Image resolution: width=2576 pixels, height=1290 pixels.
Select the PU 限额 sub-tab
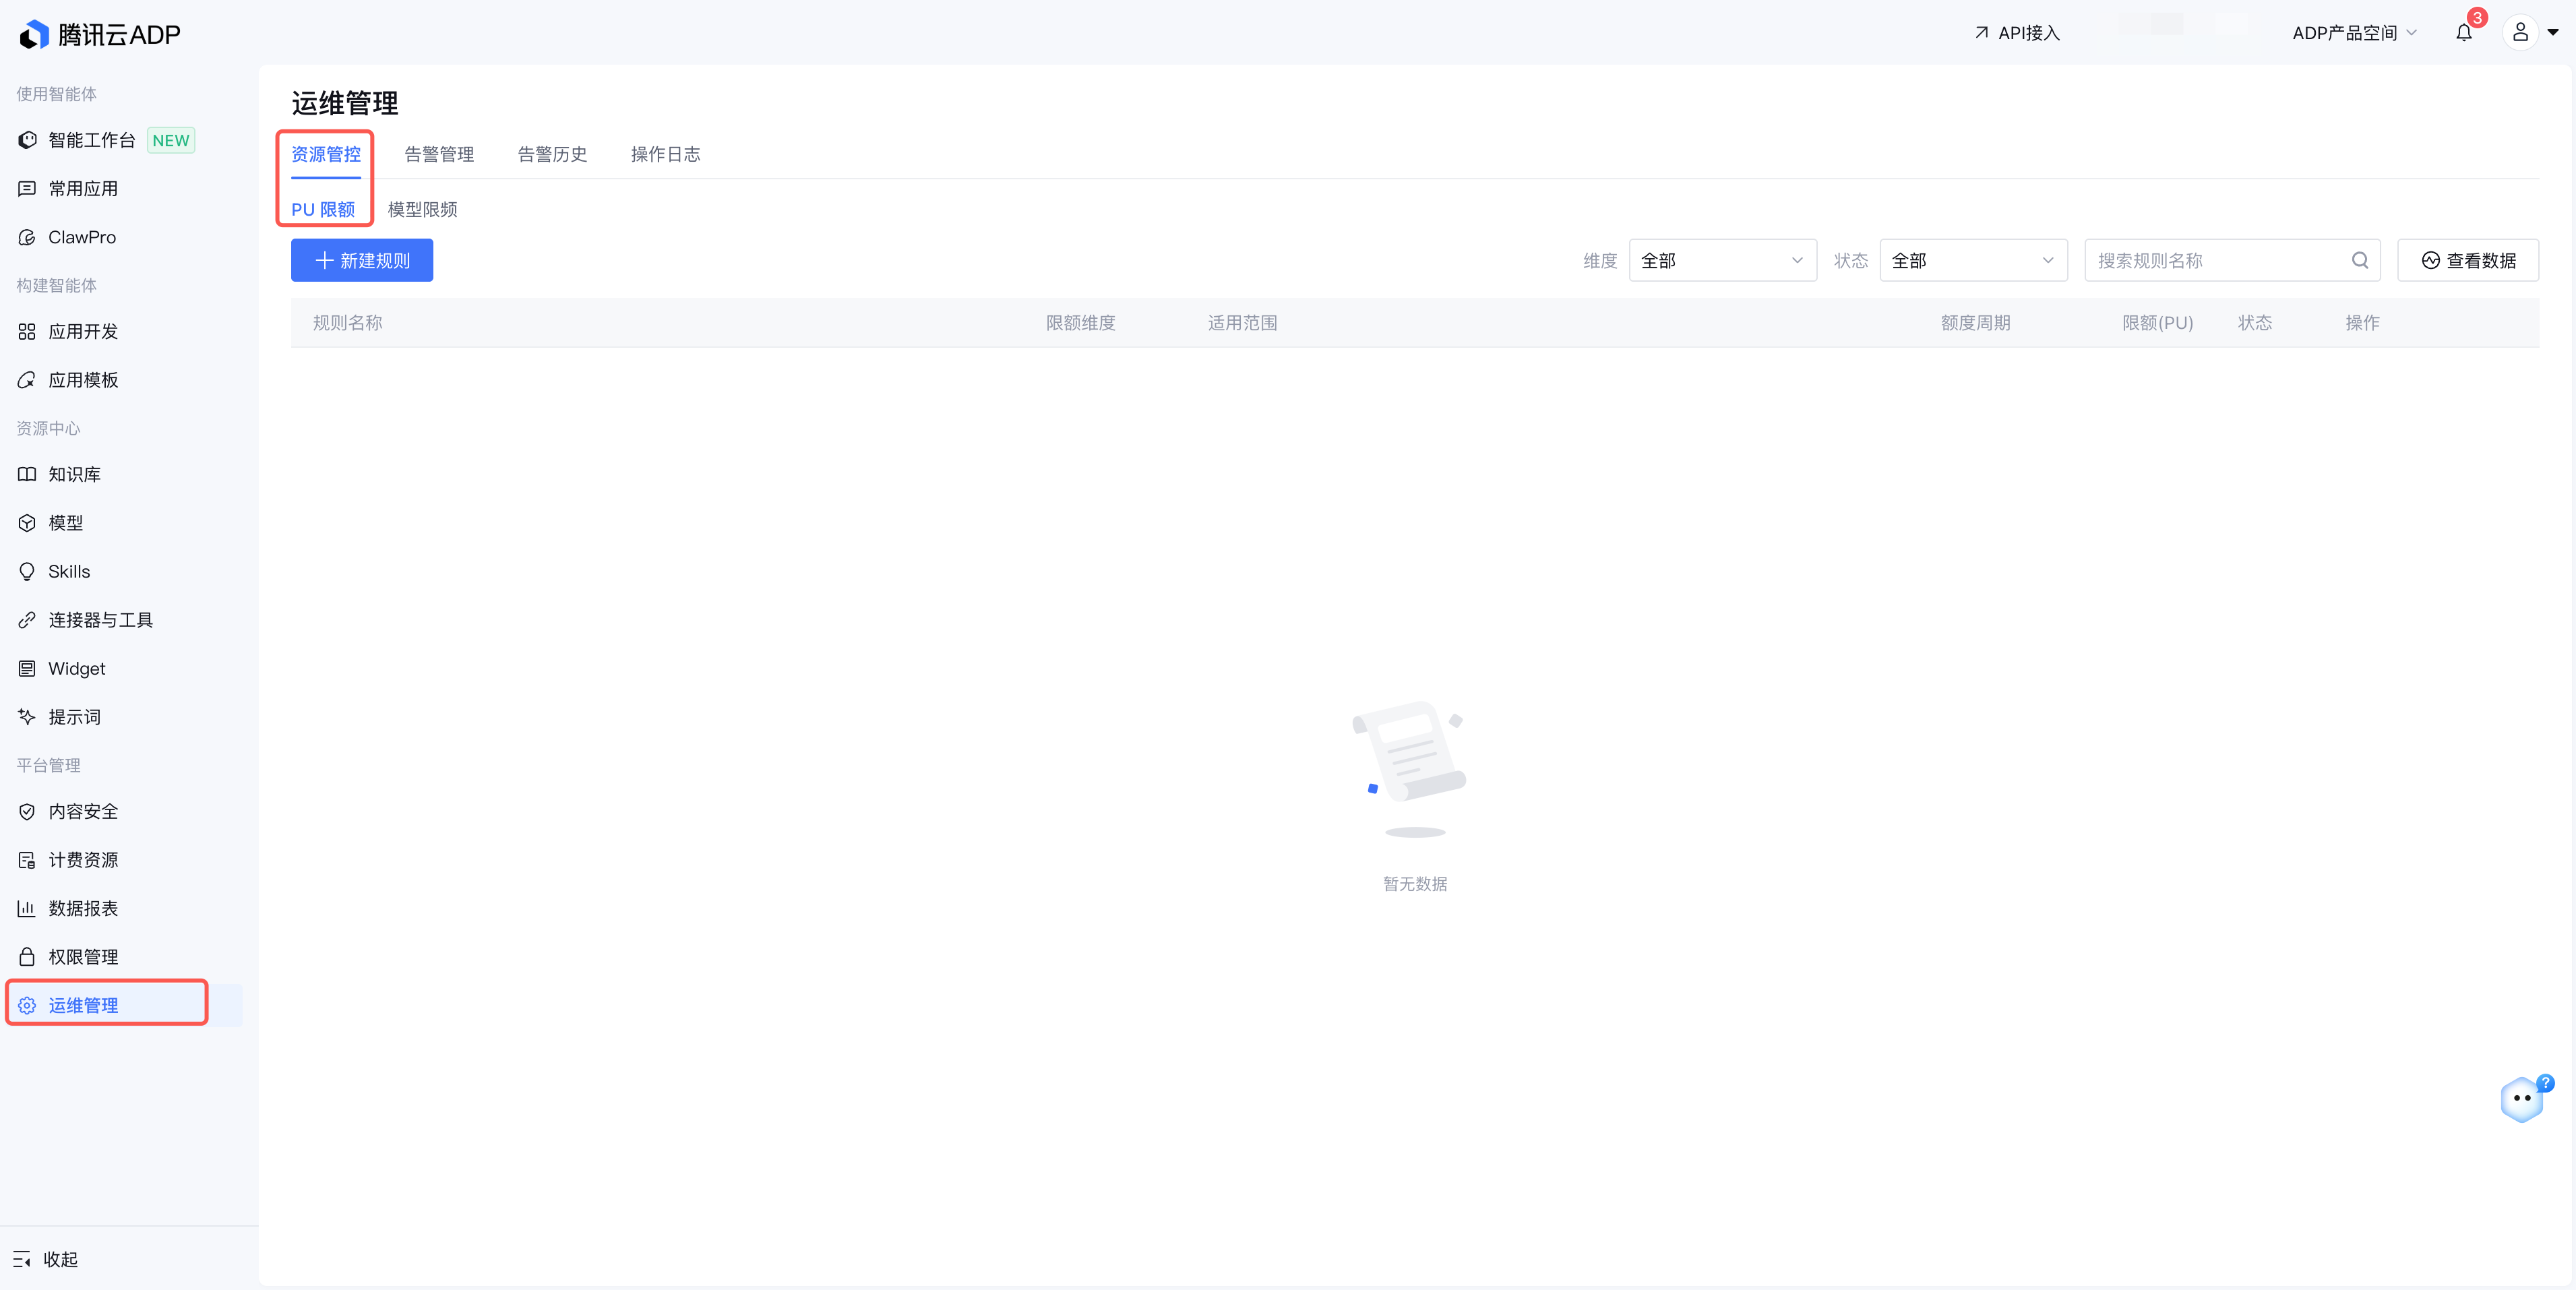pos(323,210)
